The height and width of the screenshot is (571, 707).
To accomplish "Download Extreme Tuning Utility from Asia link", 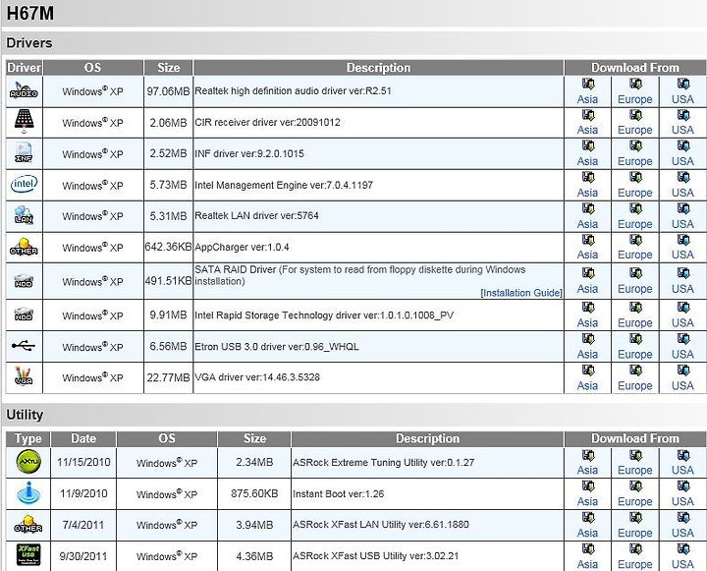I will (x=587, y=471).
